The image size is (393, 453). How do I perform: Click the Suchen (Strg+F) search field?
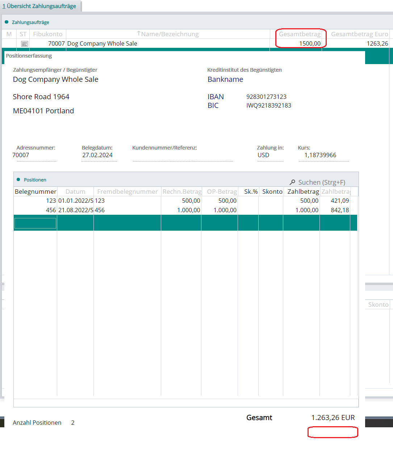pyautogui.click(x=322, y=182)
